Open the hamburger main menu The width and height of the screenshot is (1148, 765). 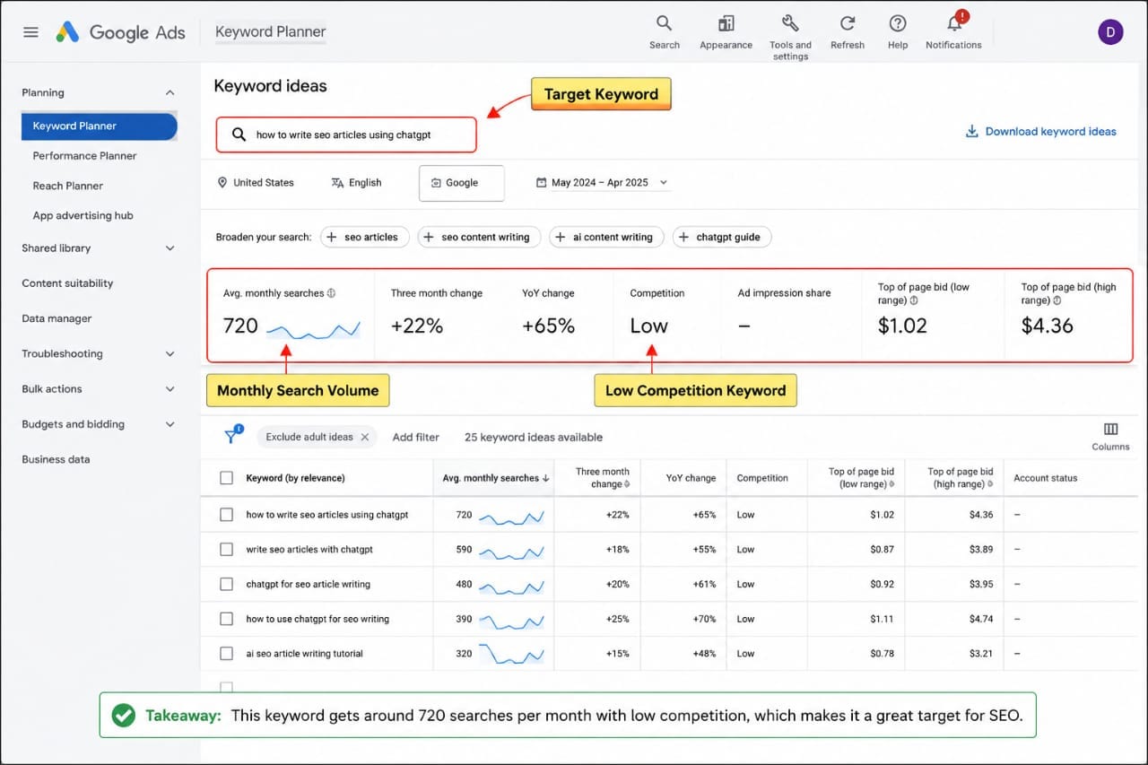[x=30, y=32]
